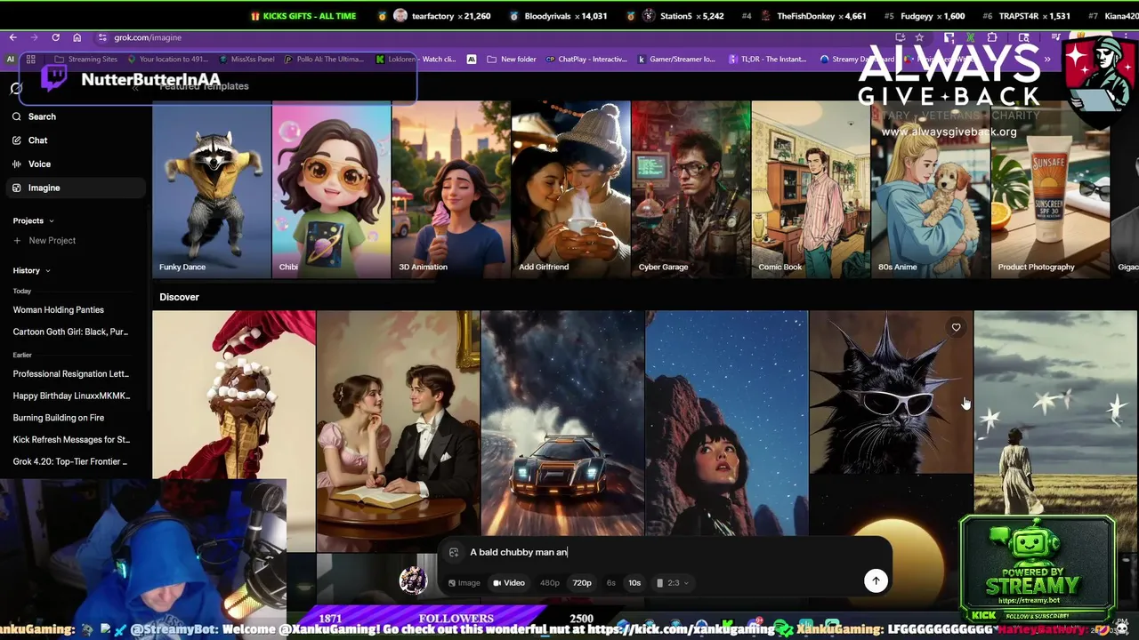This screenshot has height=640, width=1139.
Task: Open Chat in the Grok sidebar
Action: (76, 140)
